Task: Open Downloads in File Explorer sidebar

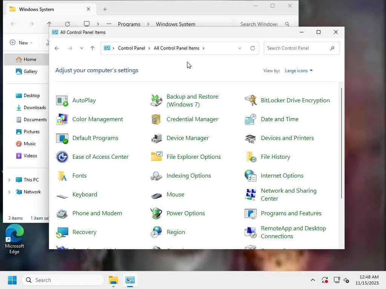Action: (x=31, y=108)
